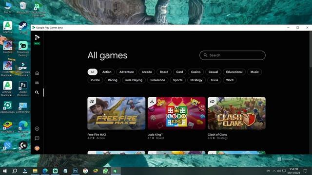Filter games by Casual
The image size is (312, 175).
pyautogui.click(x=213, y=72)
